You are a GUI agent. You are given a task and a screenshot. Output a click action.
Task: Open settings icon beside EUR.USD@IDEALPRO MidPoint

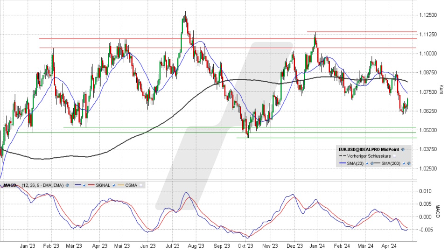[402, 149]
